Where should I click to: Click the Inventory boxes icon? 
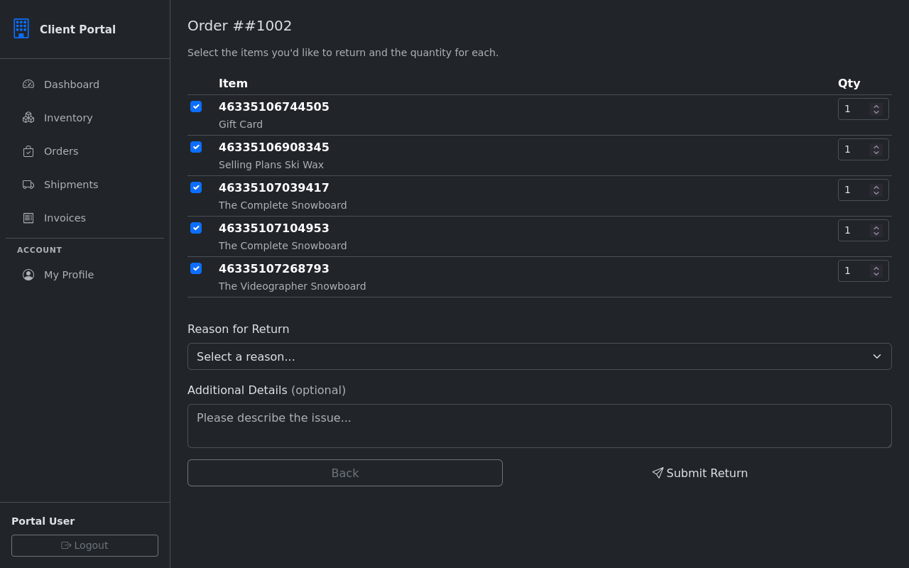pyautogui.click(x=28, y=118)
